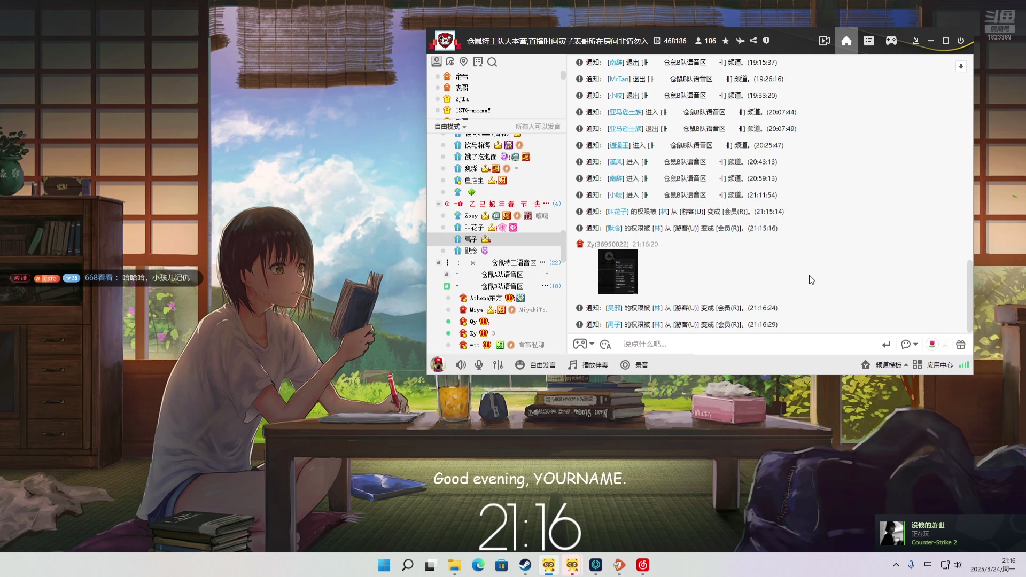Click the admin list scrollbar thumb

click(563, 75)
